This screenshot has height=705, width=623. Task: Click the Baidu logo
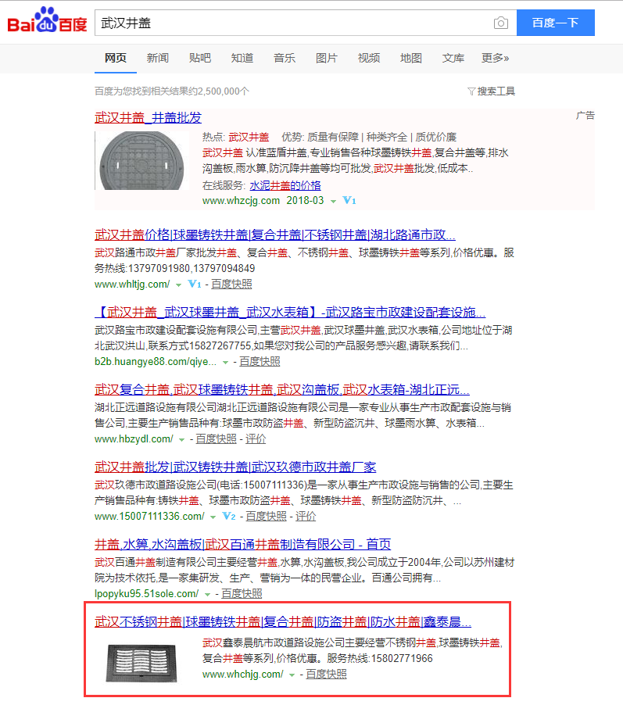click(x=47, y=22)
